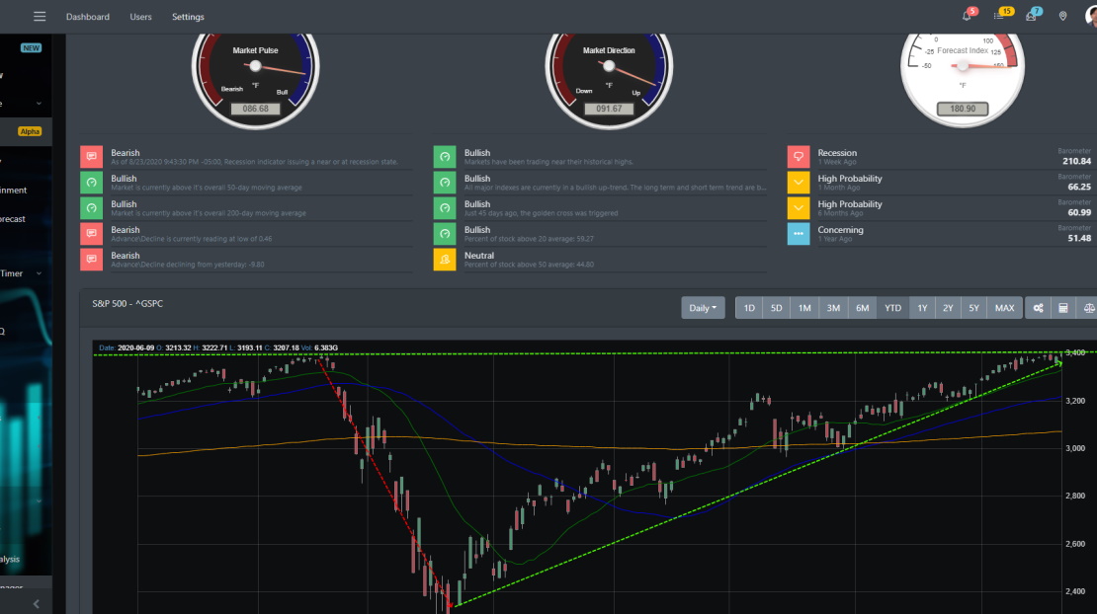Screen dimensions: 1097x614
Task: Open the Daily interval dropdown
Action: [x=703, y=308]
